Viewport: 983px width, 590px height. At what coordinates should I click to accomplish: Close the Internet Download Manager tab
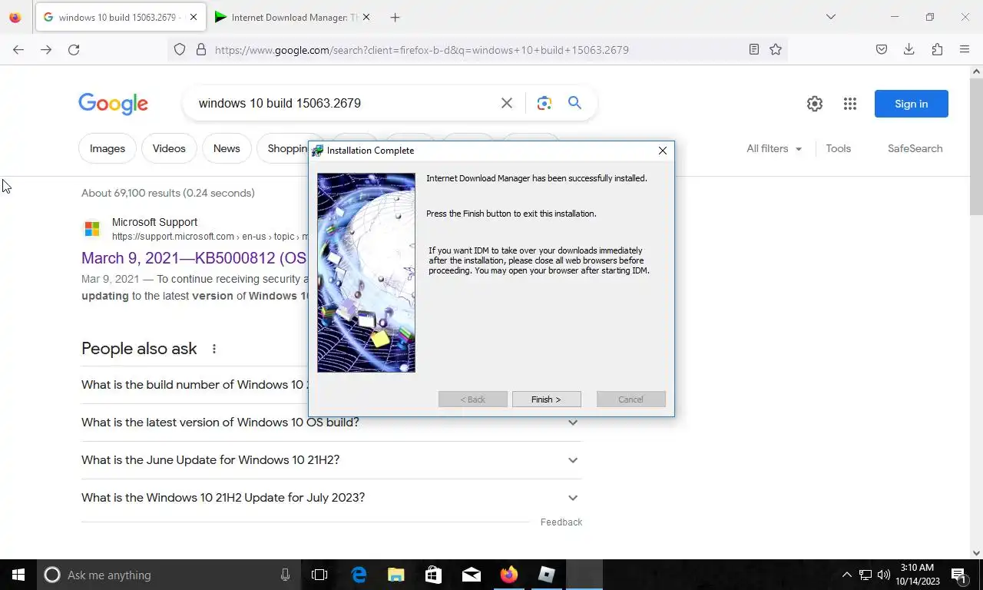(366, 17)
